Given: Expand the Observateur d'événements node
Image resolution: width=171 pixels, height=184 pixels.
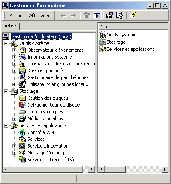Looking at the screenshot, I should 14,50.
